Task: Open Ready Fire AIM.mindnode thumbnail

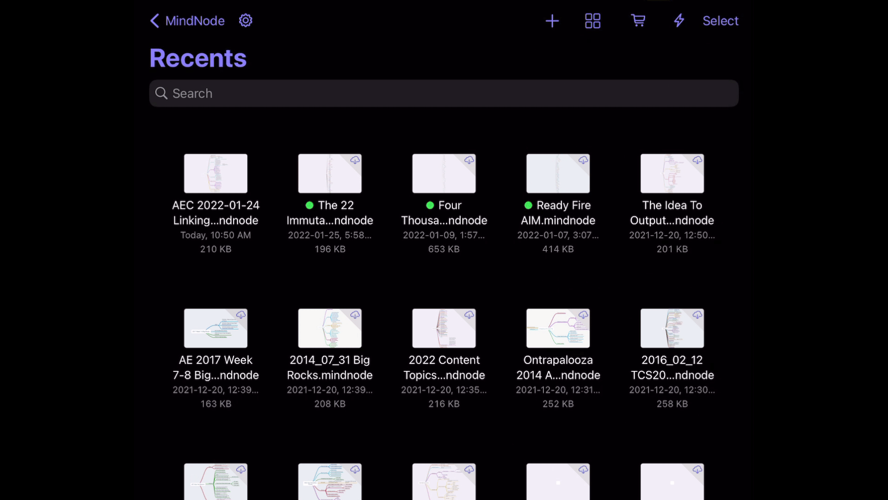Action: click(558, 174)
